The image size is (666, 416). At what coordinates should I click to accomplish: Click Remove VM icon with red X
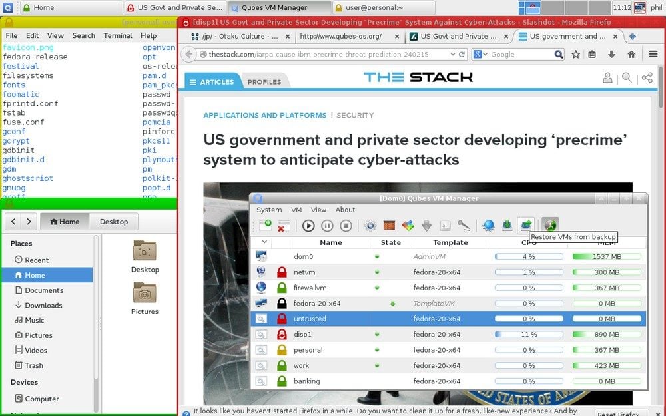point(283,226)
